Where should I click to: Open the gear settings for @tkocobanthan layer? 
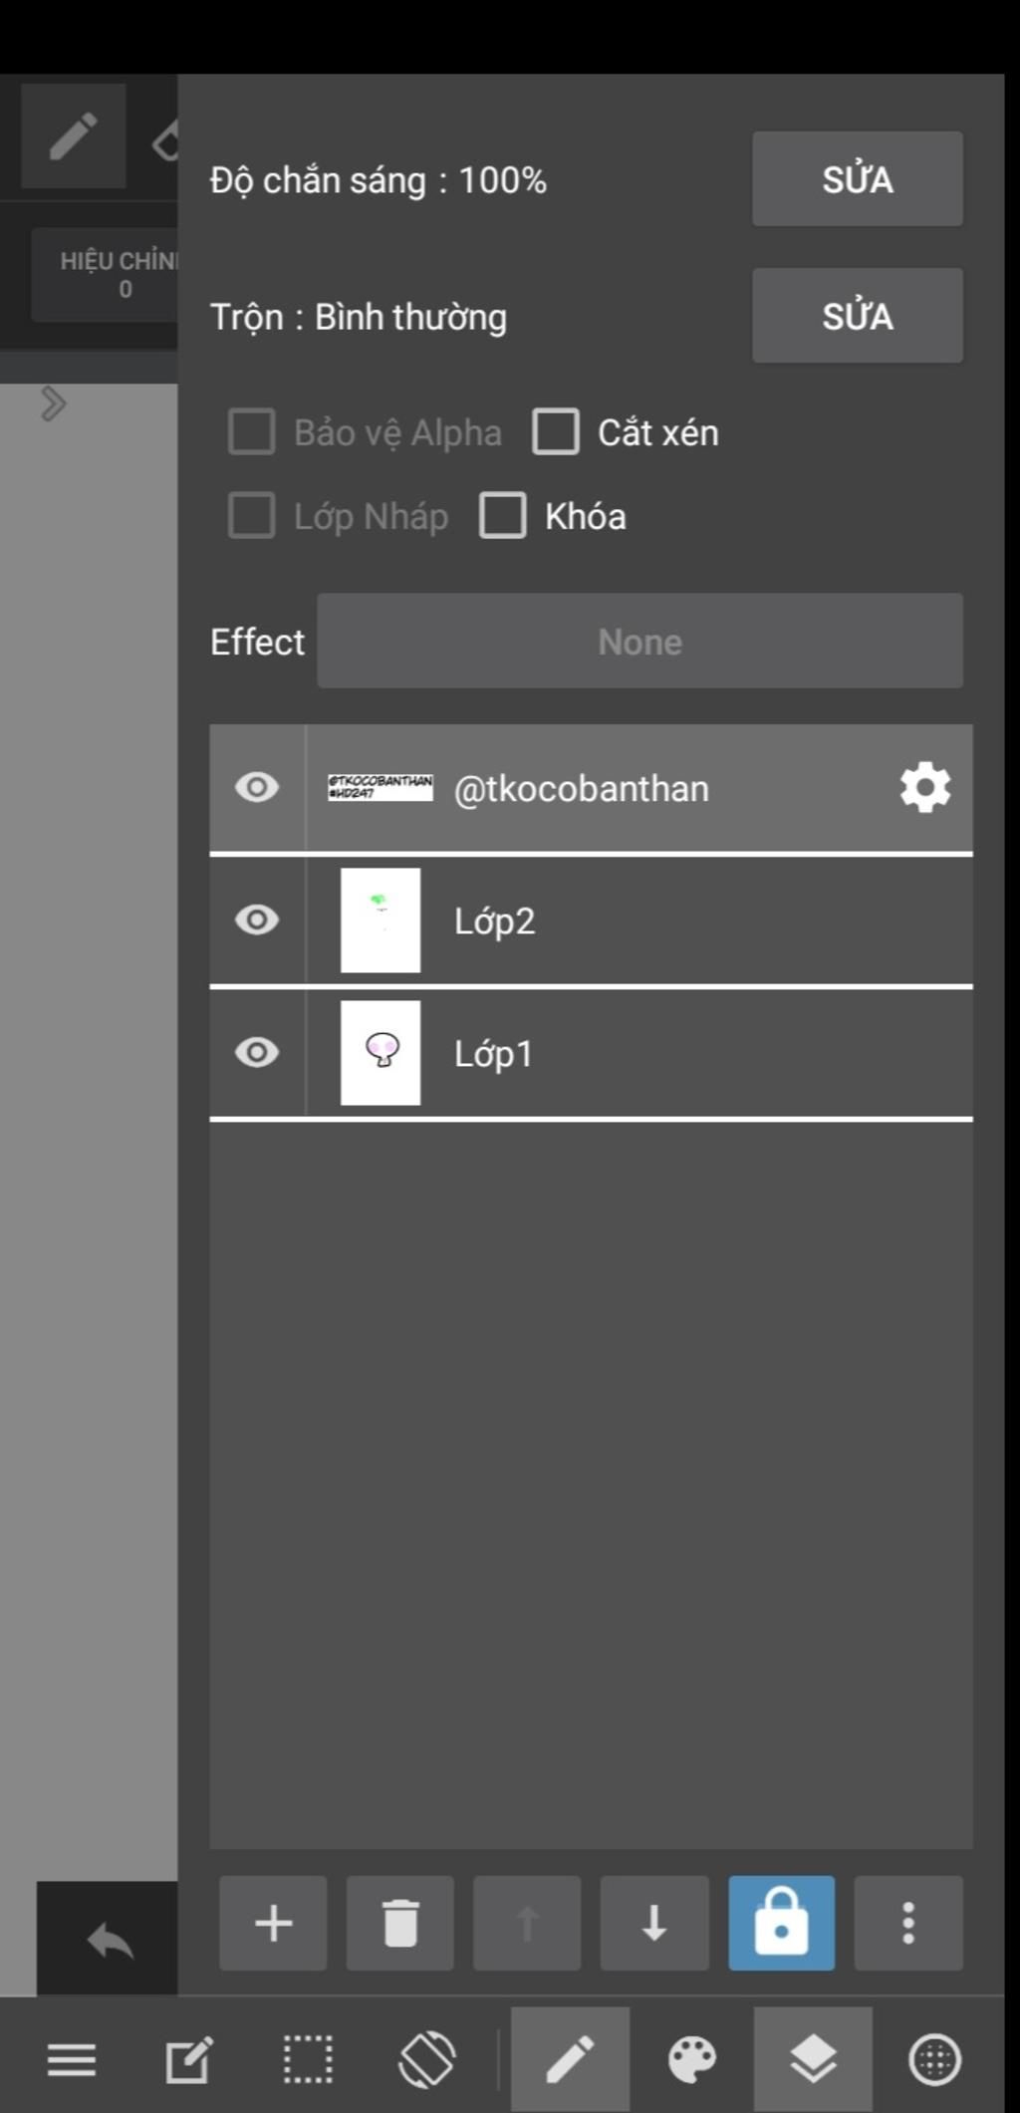coord(925,788)
